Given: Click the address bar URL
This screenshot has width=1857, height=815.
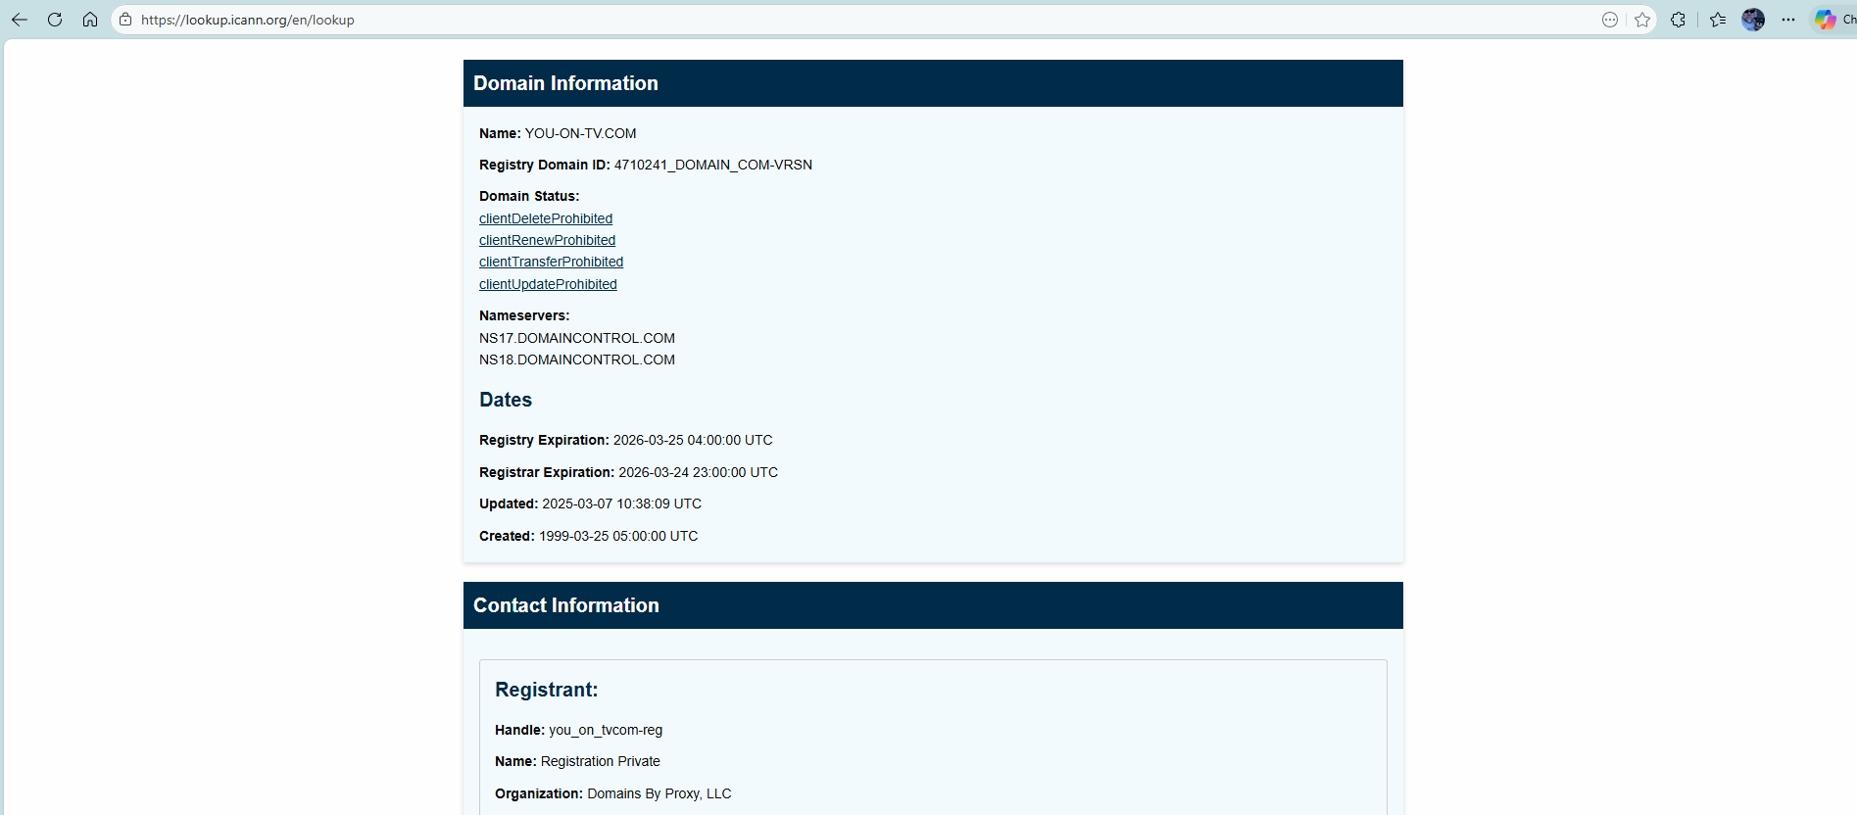Looking at the screenshot, I should (x=248, y=20).
